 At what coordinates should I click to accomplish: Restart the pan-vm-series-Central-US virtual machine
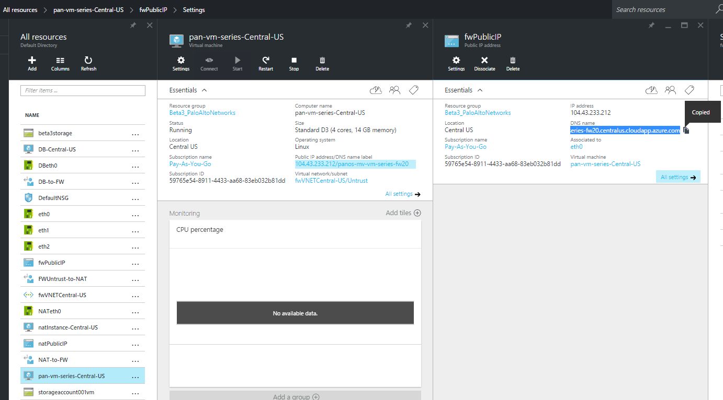[266, 64]
